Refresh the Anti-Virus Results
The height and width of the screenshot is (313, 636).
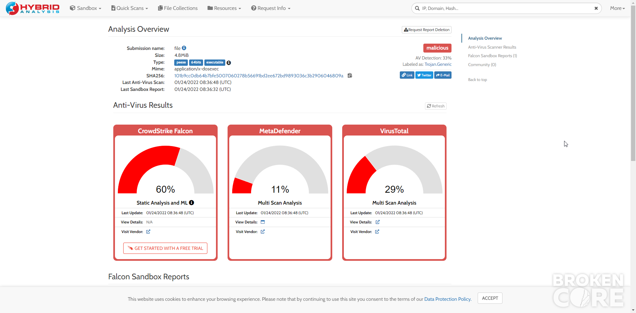click(x=436, y=106)
